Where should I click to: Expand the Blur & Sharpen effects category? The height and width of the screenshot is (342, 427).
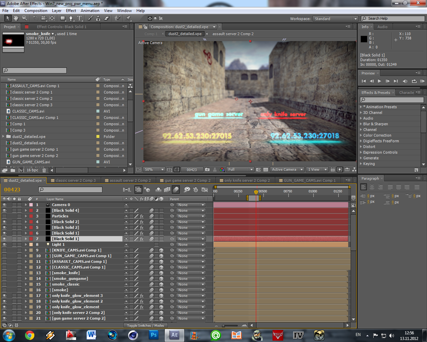[361, 124]
